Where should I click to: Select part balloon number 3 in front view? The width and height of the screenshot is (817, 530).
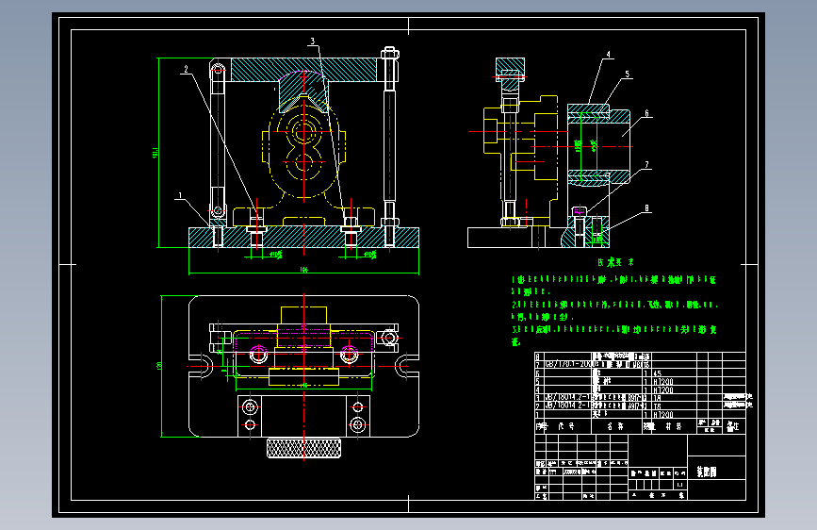312,41
